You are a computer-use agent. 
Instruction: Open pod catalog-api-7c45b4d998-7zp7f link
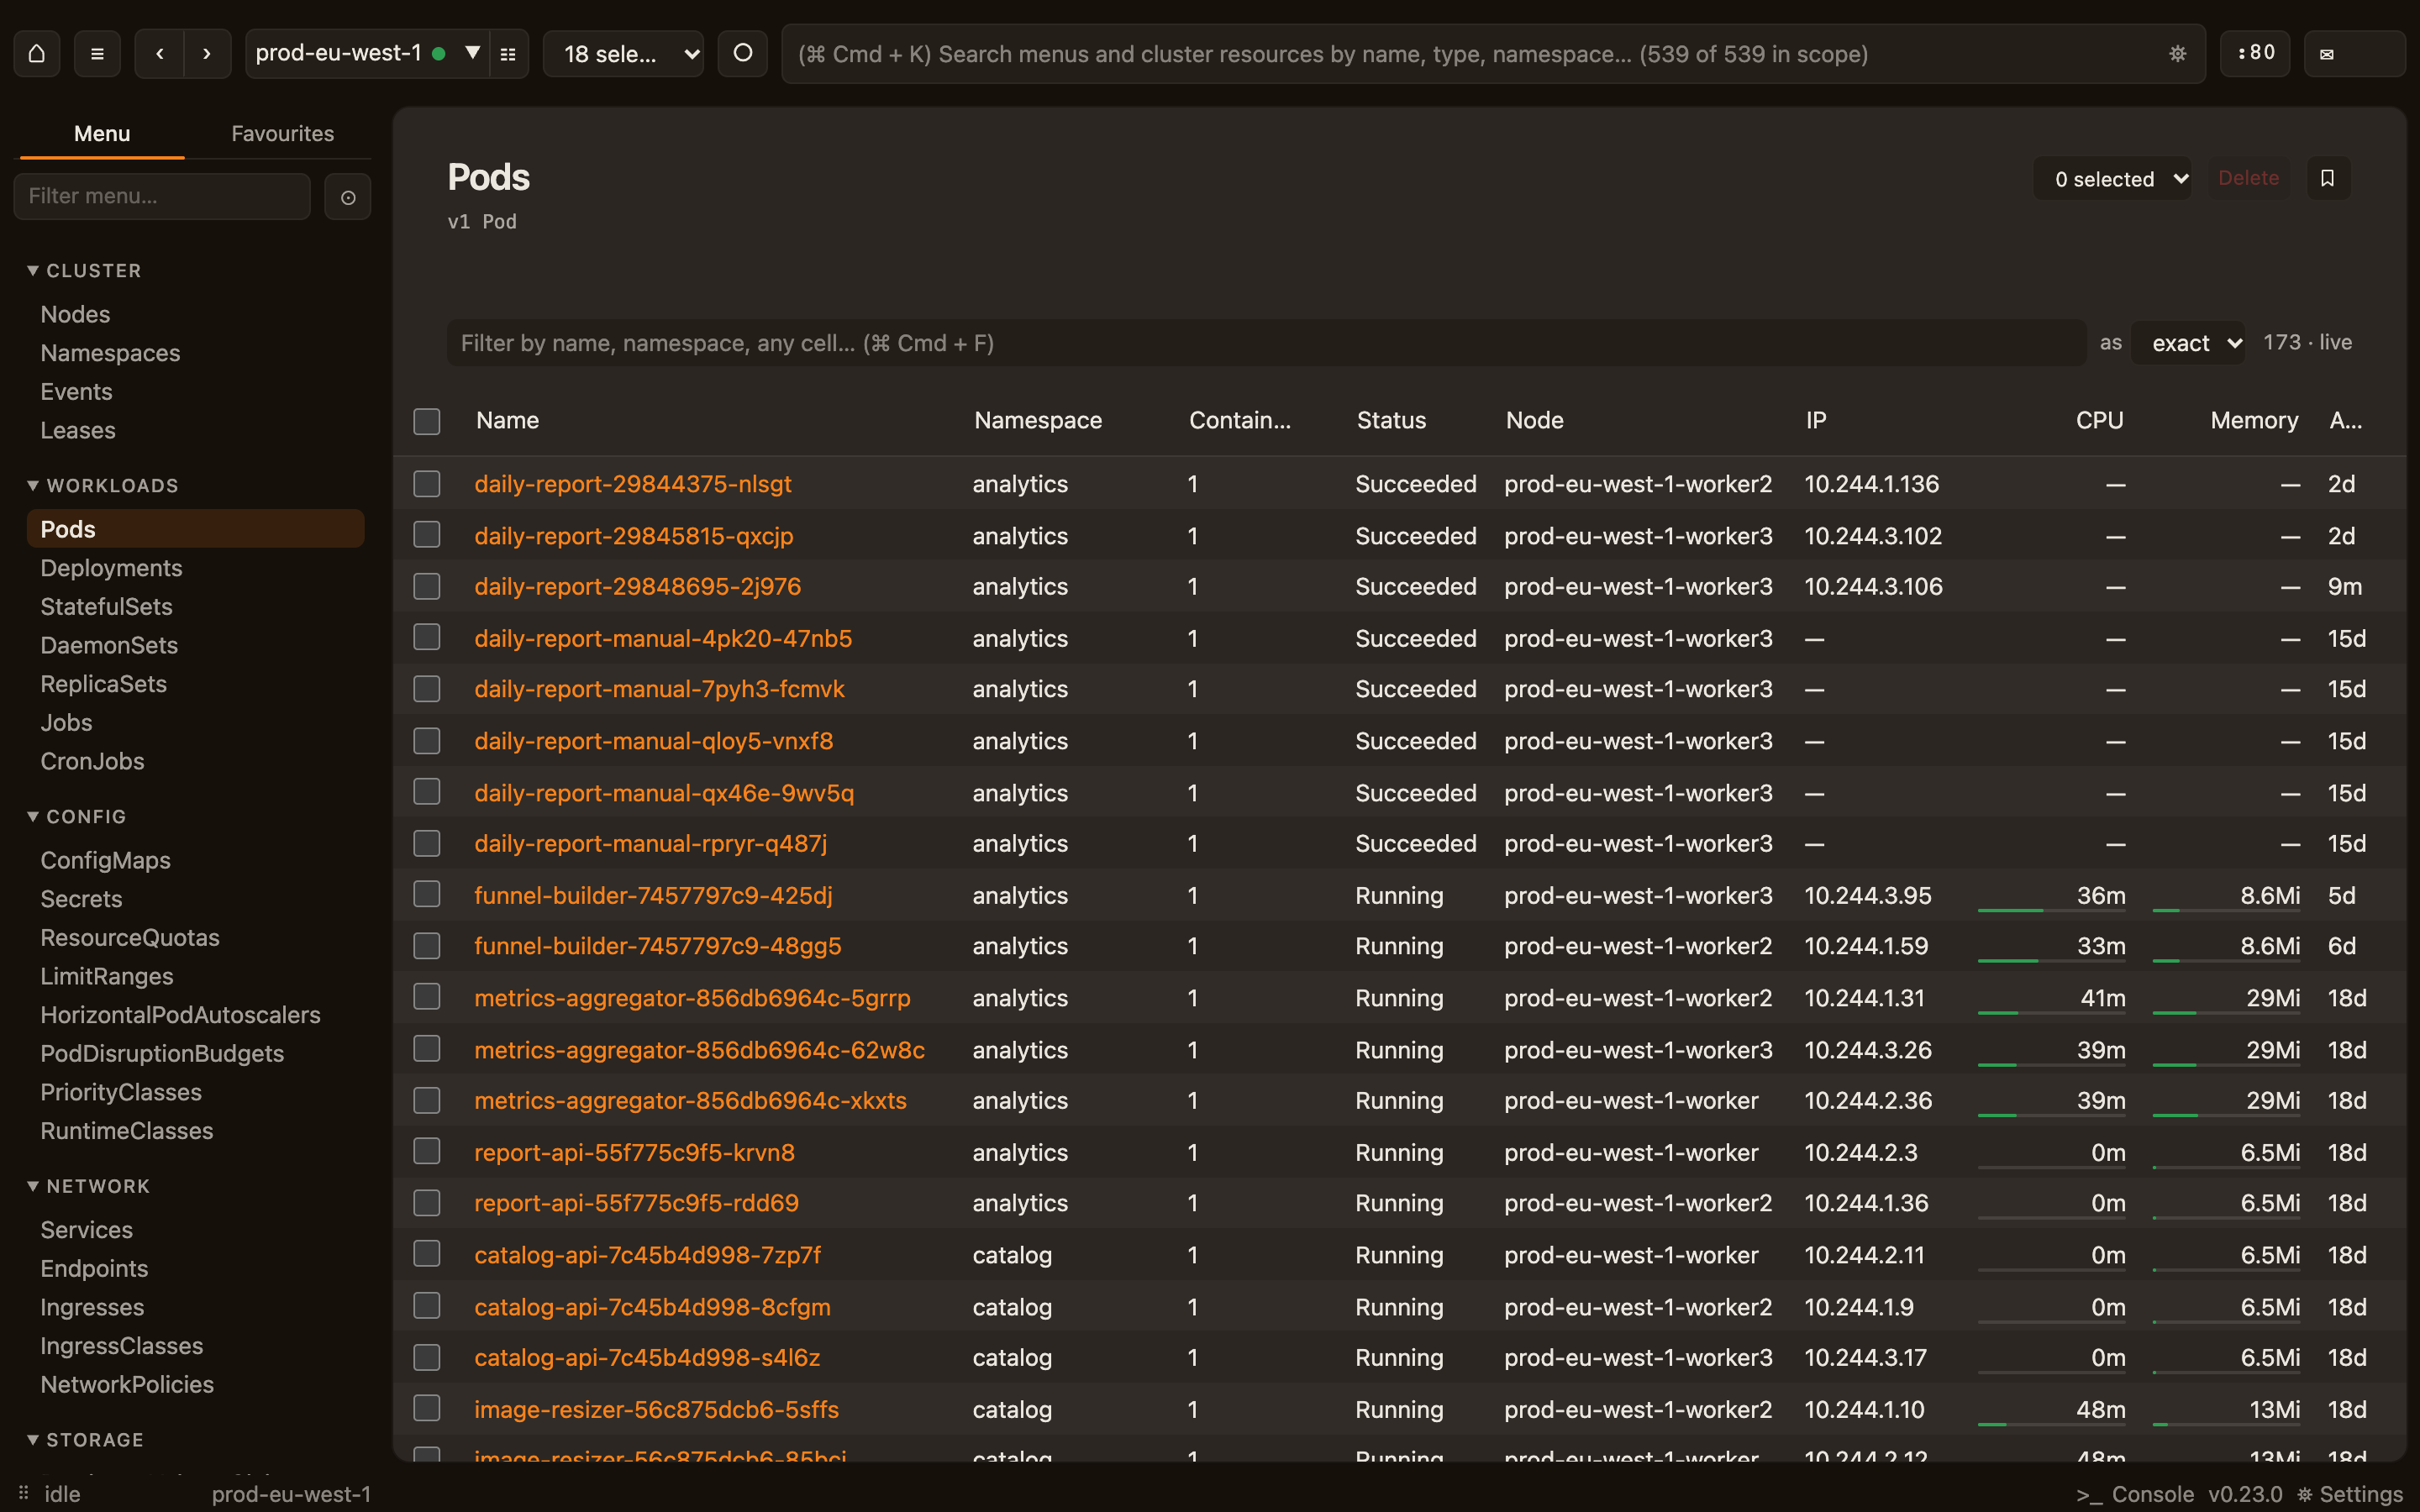tap(647, 1255)
